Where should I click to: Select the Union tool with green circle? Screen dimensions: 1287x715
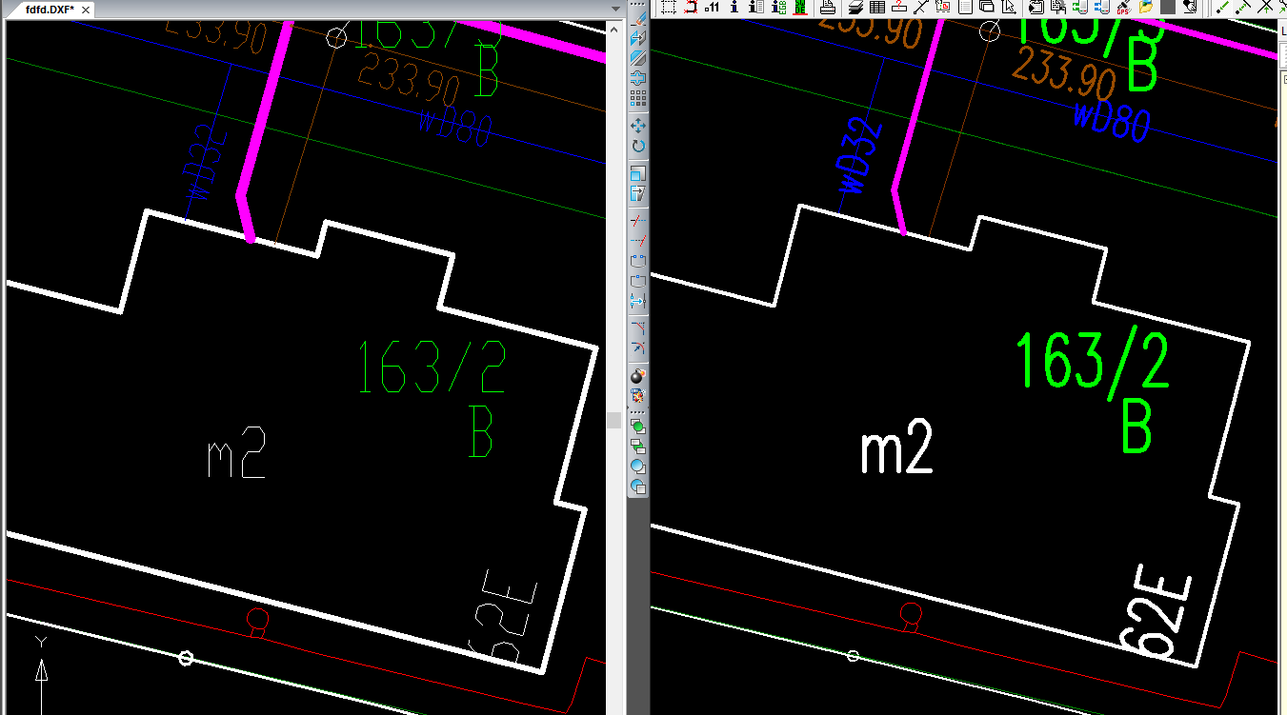coord(638,426)
